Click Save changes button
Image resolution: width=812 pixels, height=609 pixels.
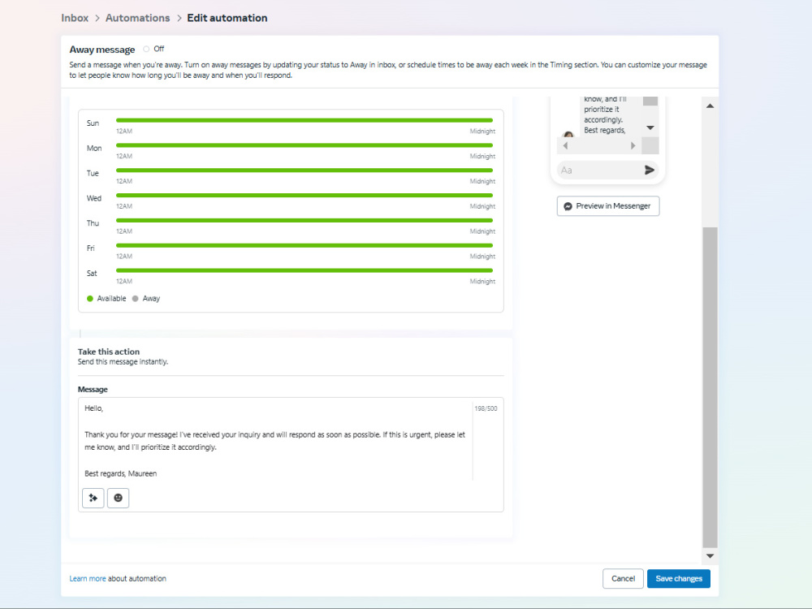679,578
